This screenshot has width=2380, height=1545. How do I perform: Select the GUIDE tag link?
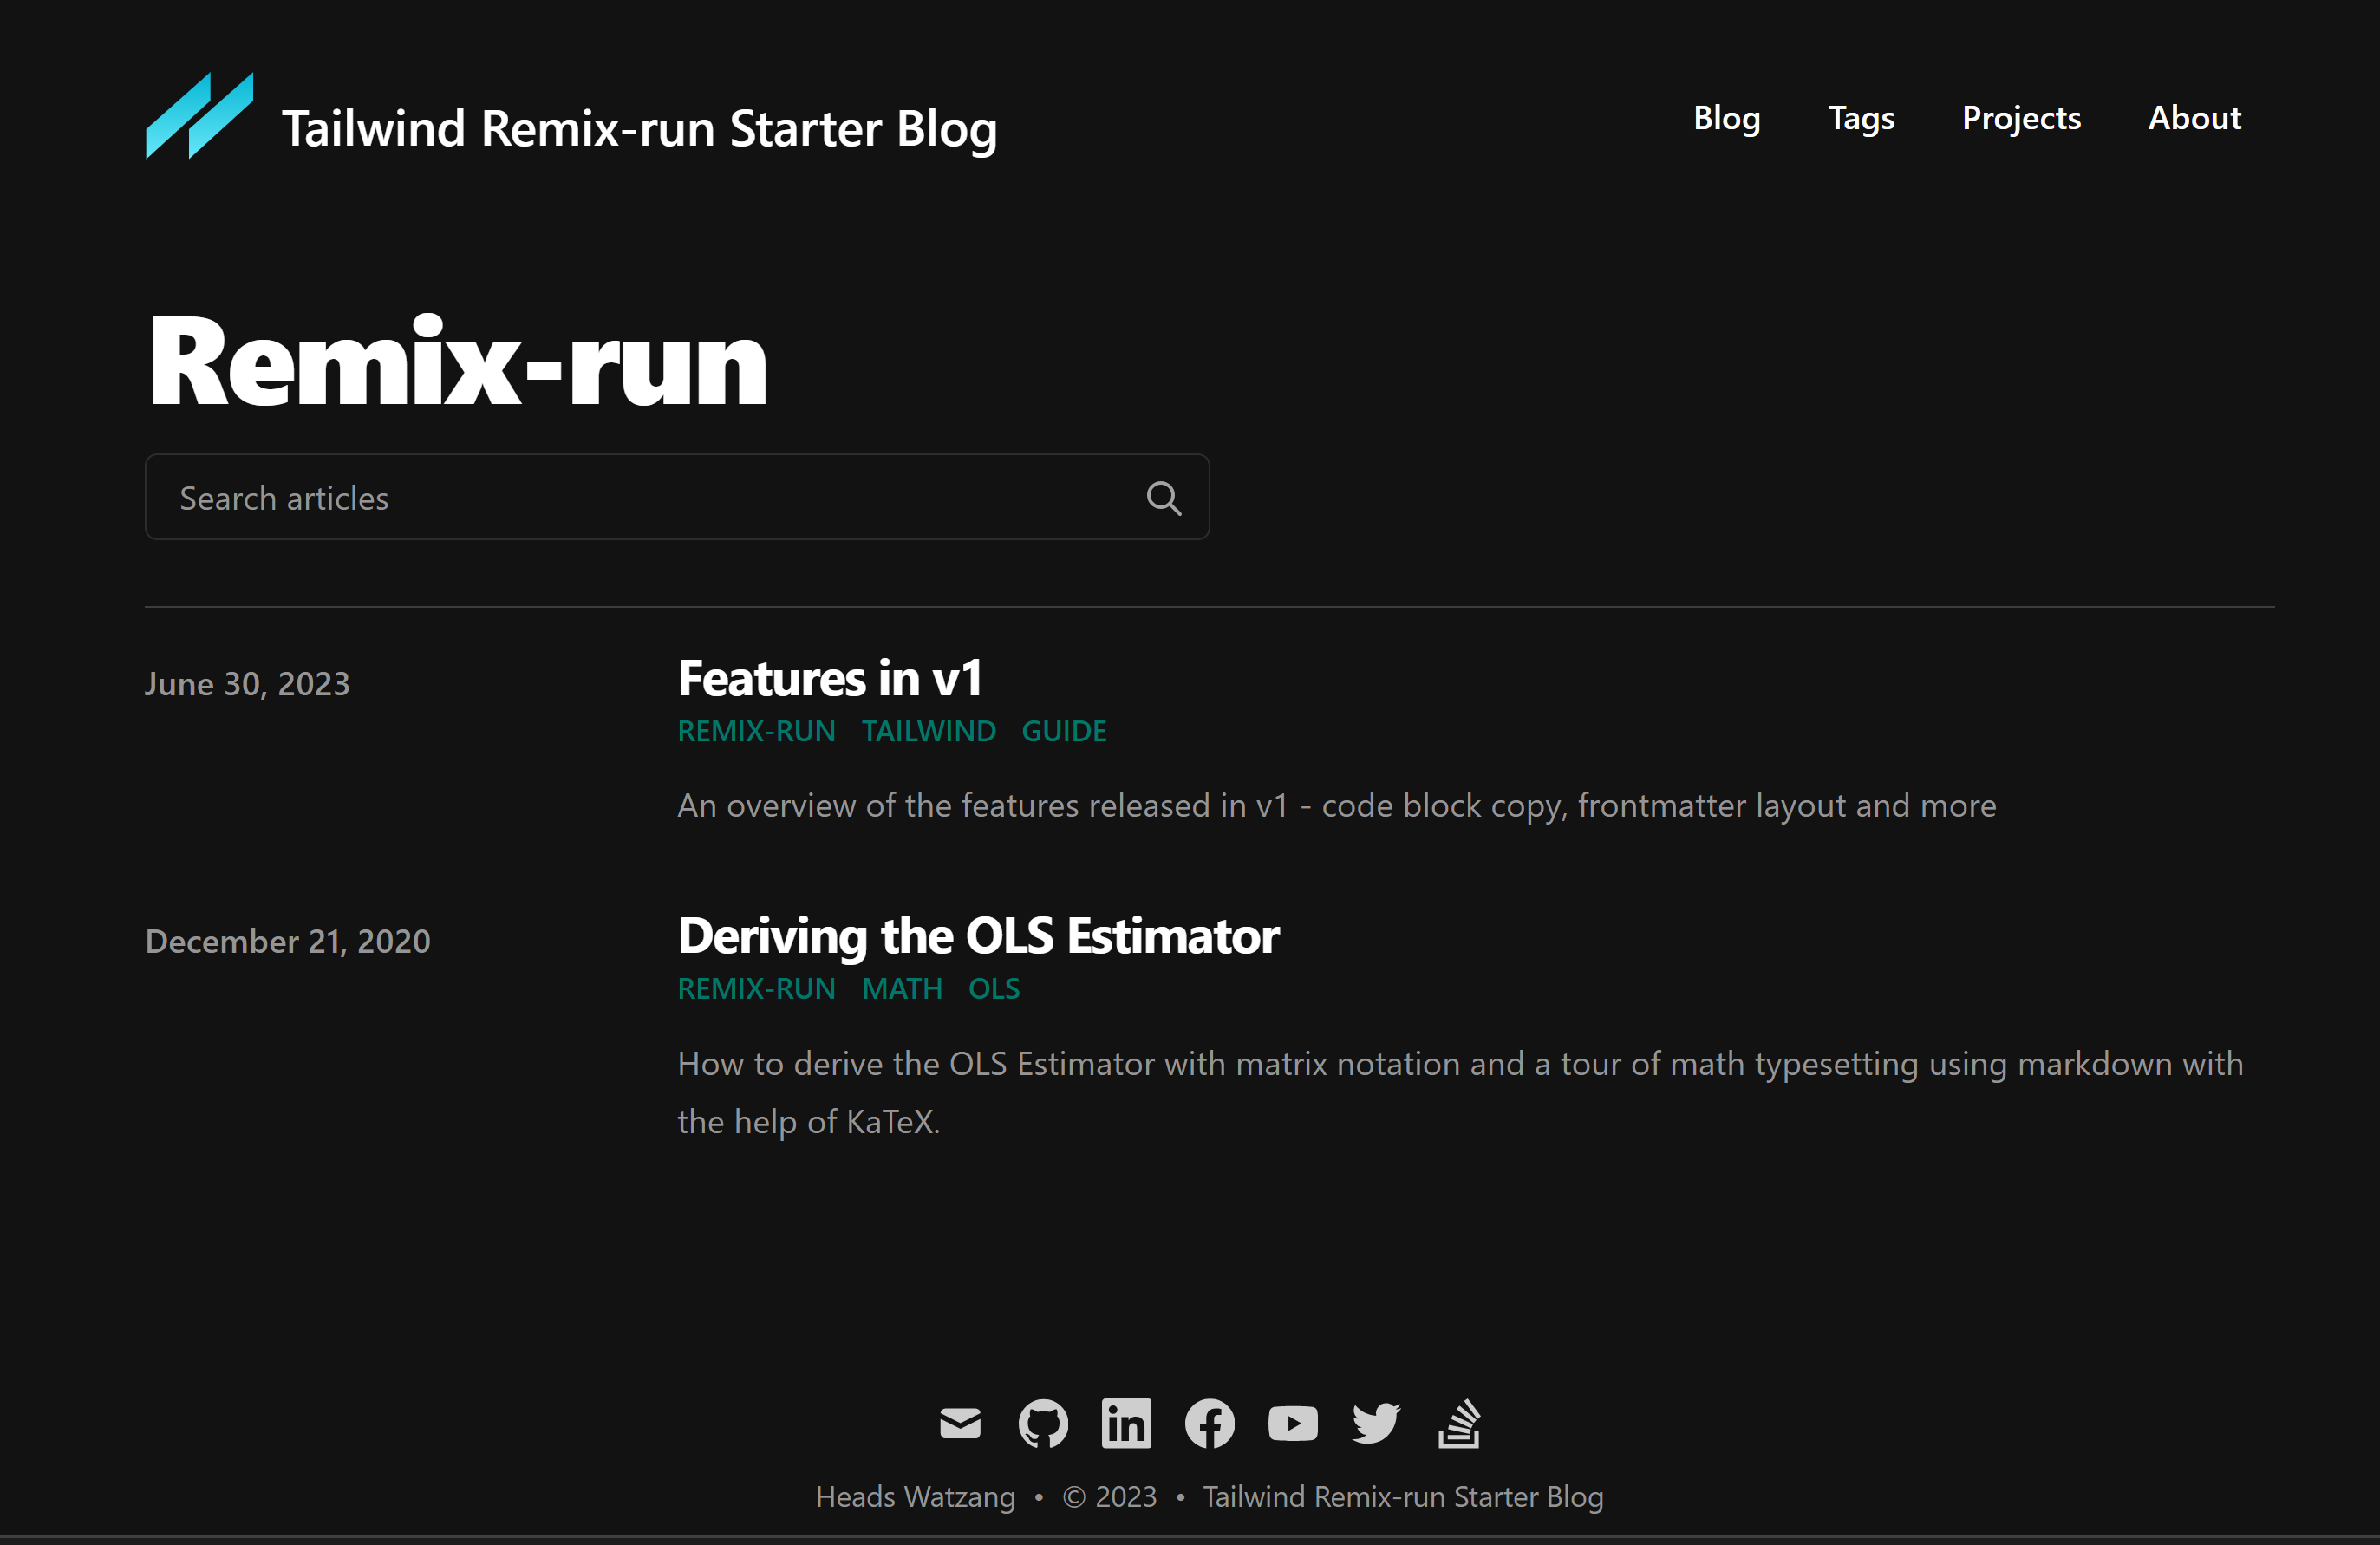(x=1063, y=731)
